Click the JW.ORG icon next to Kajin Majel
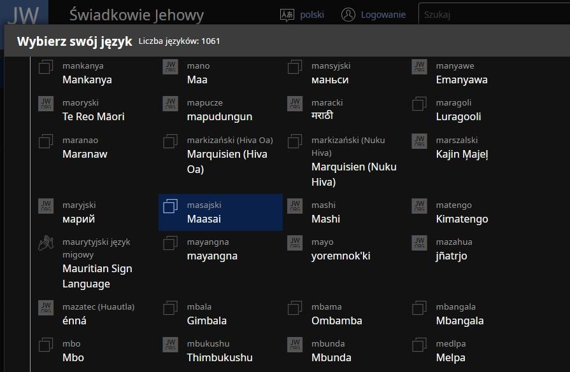This screenshot has height=372, width=570. (419, 141)
